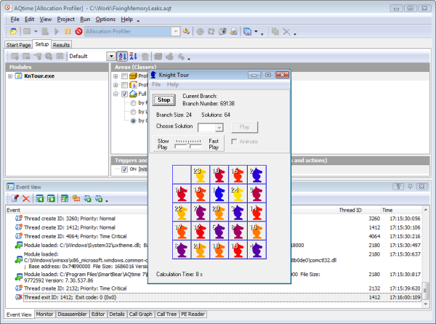This screenshot has width=436, height=324.
Task: Toggle Animate checkbox in Knight Tour
Action: (234, 142)
